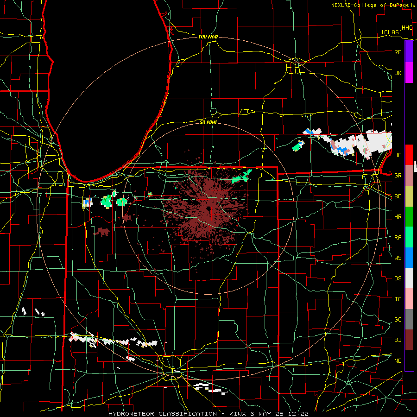Click the purple RF color swatch
Screen dimensions: 417x417
(409, 51)
